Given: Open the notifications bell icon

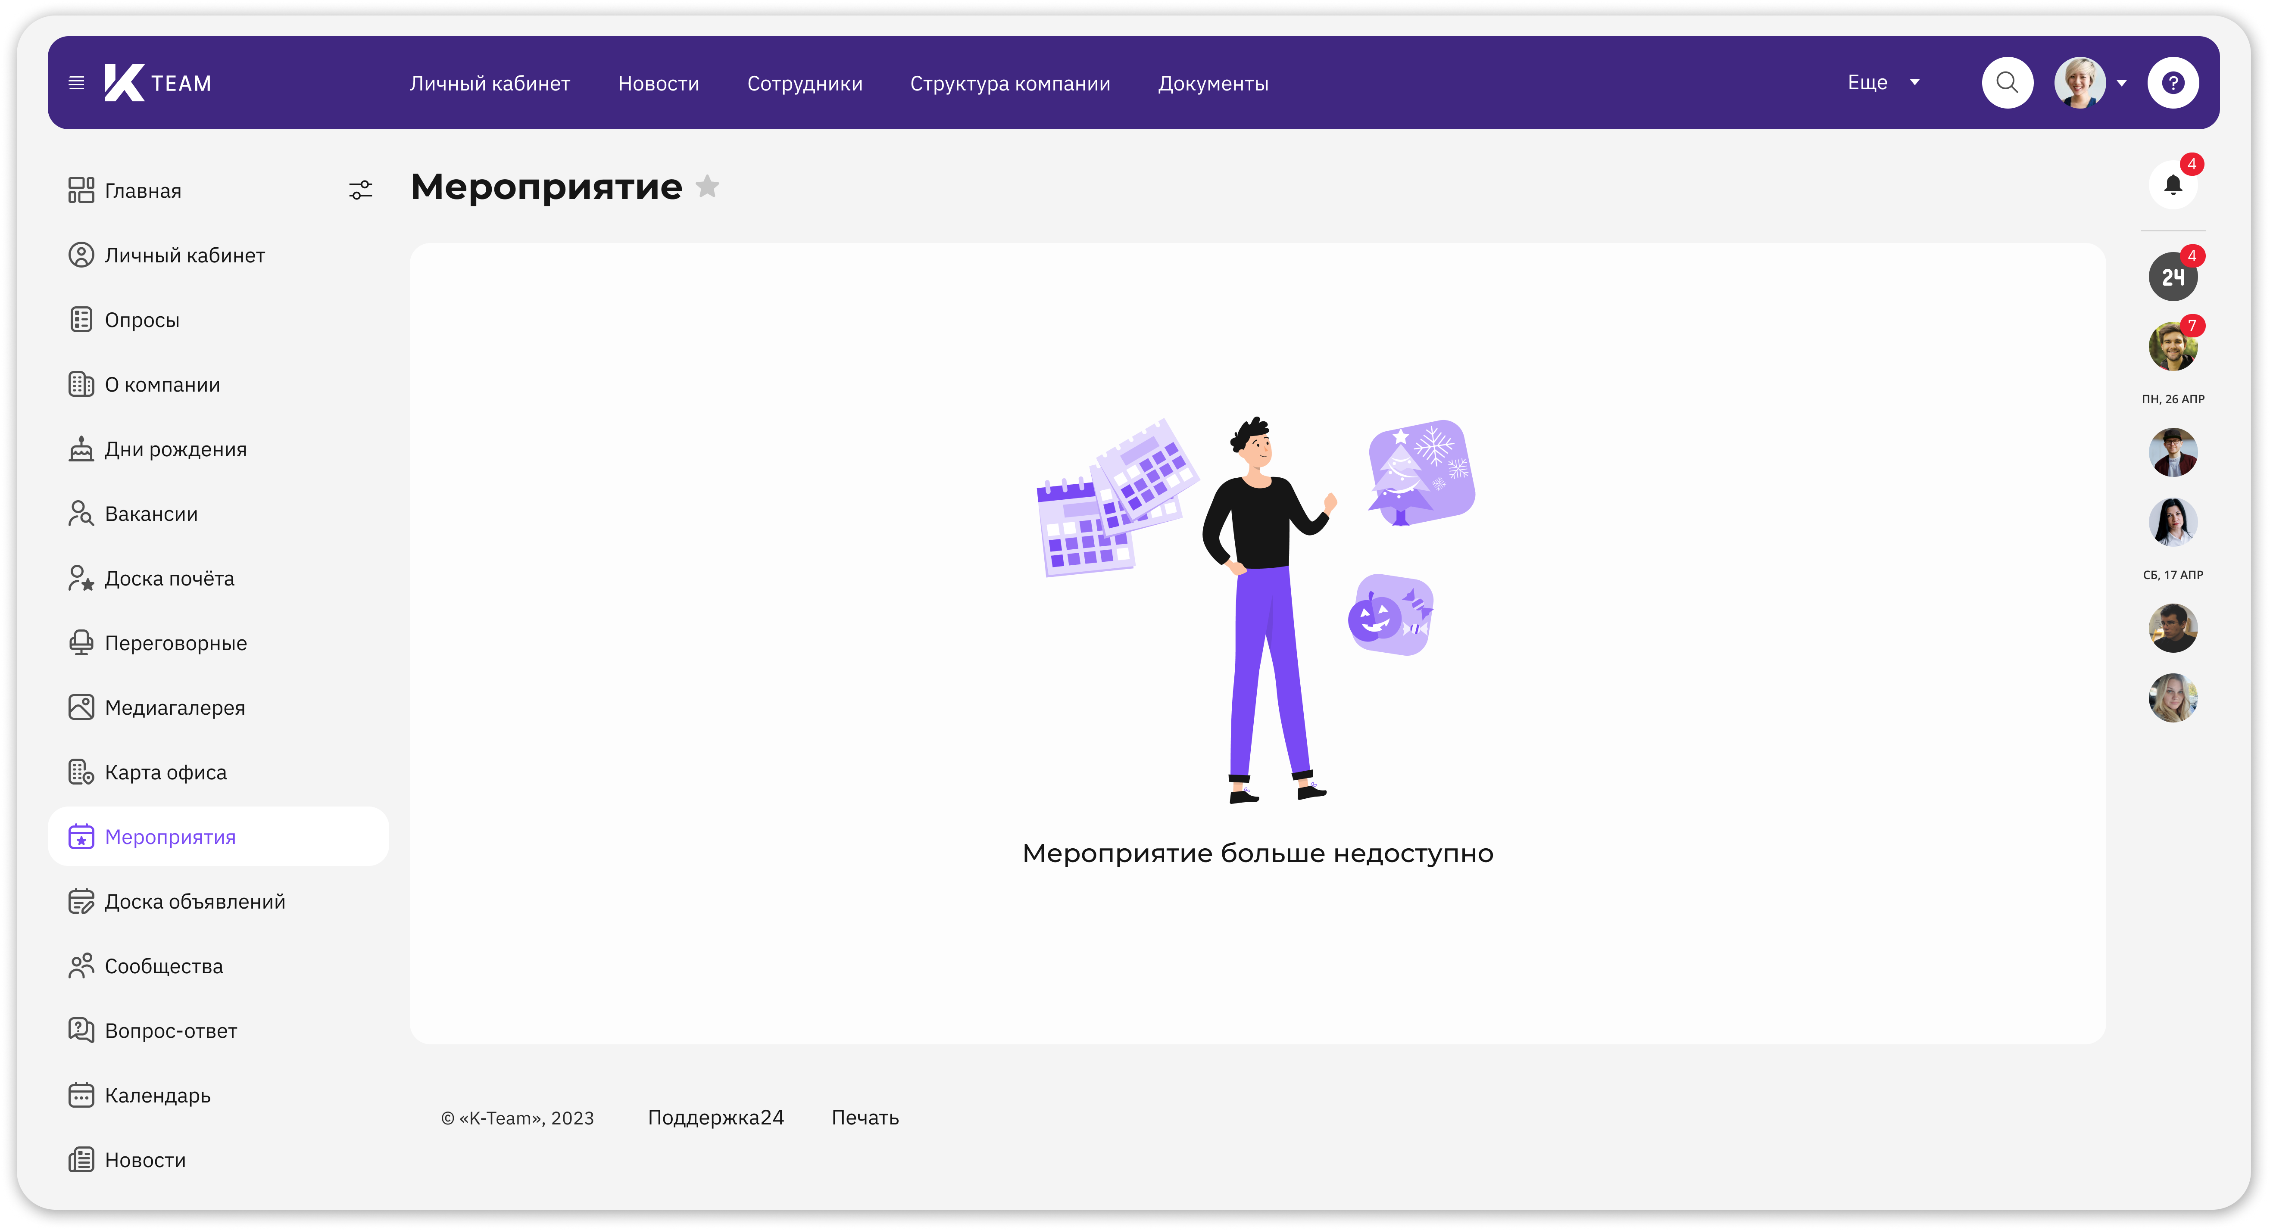Looking at the screenshot, I should point(2172,185).
